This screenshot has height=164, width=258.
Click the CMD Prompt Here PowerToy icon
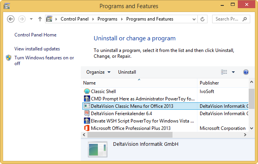coord(87,98)
